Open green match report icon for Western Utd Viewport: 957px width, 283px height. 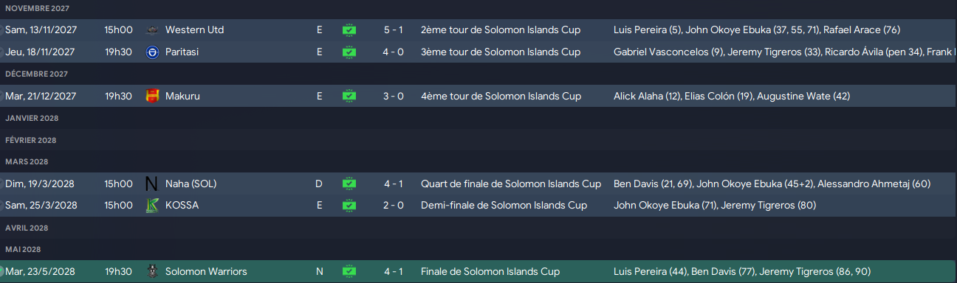(x=349, y=30)
